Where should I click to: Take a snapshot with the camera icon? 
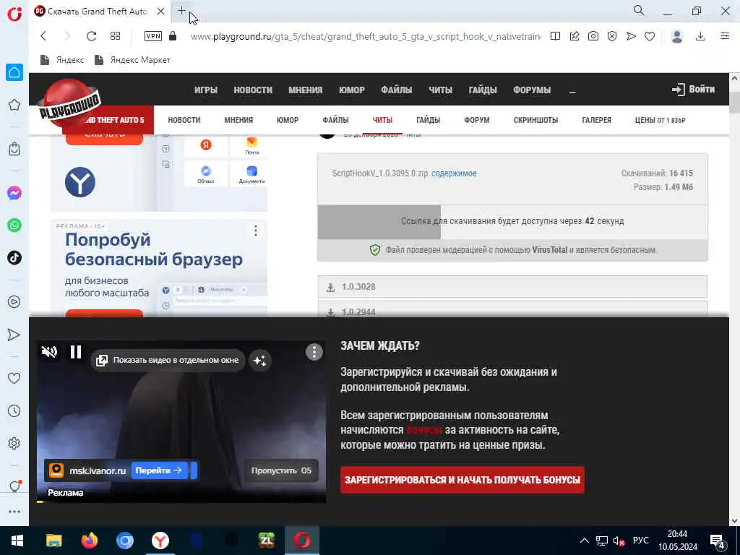(x=593, y=36)
